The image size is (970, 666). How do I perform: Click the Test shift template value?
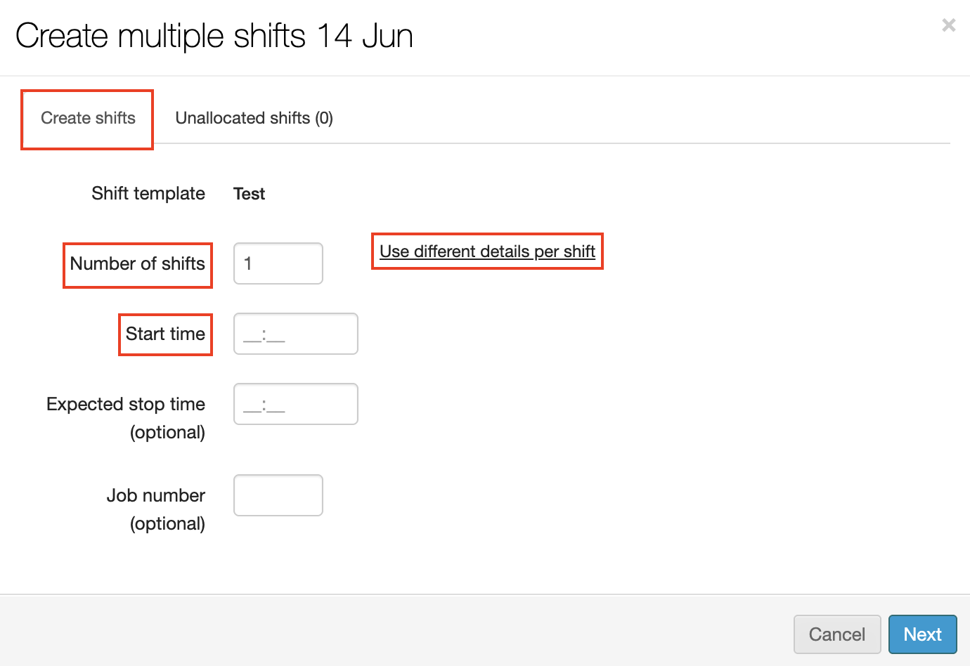point(249,194)
